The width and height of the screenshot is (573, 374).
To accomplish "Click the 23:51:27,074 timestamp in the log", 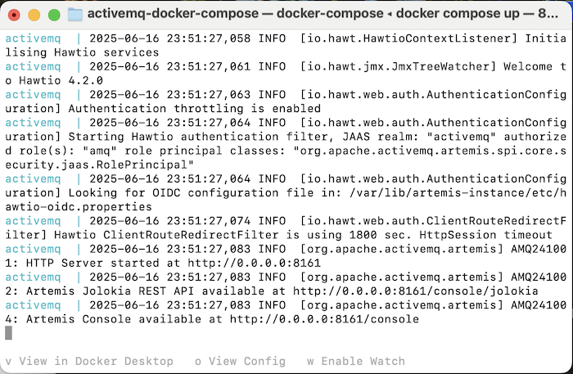I will pyautogui.click(x=209, y=221).
